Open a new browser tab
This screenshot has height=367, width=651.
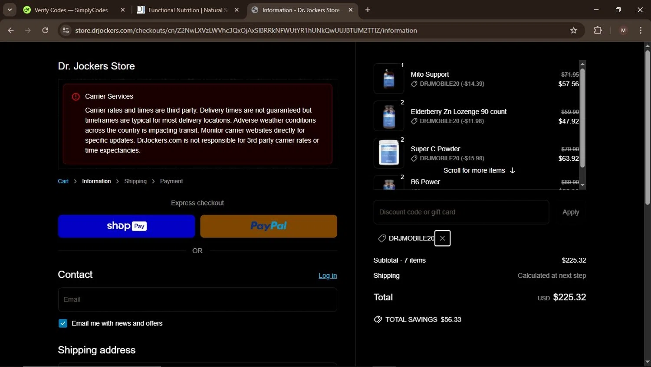(x=368, y=10)
